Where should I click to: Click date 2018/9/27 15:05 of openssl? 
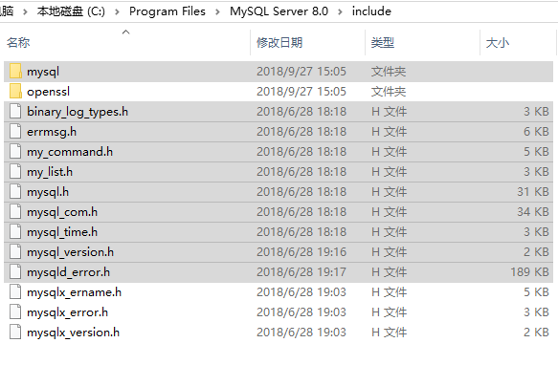coord(301,92)
